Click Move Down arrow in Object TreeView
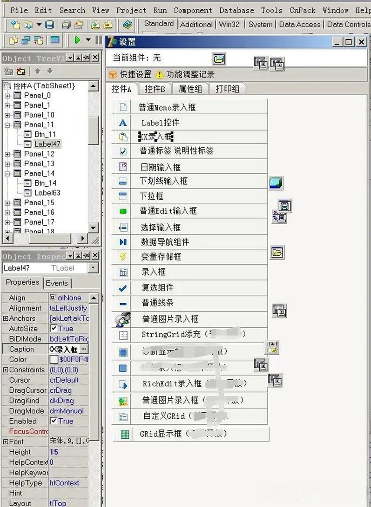Screen dimensions: 371x507 [50, 71]
